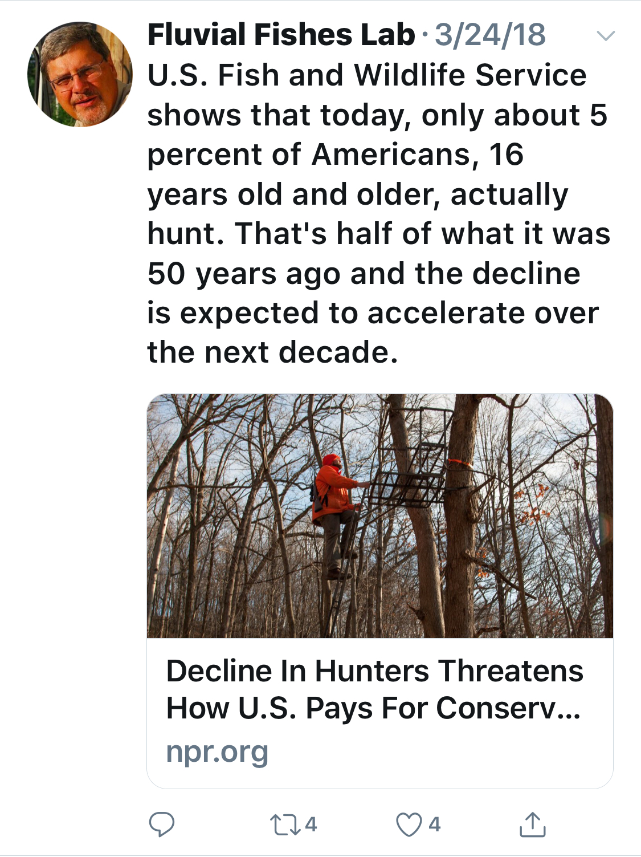The image size is (641, 857).
Task: Share the tweet using the upload arrow icon
Action: tap(533, 824)
